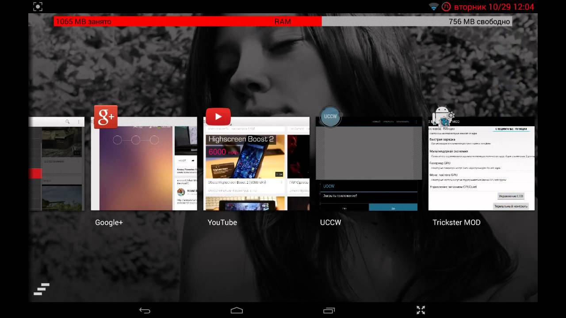
Task: Click the search icon in leftmost thumbnail
Action: coord(68,122)
